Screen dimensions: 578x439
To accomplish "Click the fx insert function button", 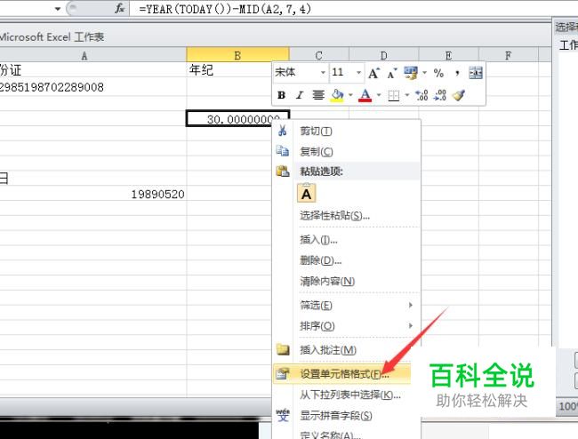I will click(x=120, y=9).
